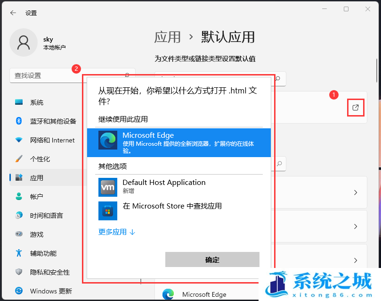
Task: Open the external link icon for .html
Action: [356, 108]
